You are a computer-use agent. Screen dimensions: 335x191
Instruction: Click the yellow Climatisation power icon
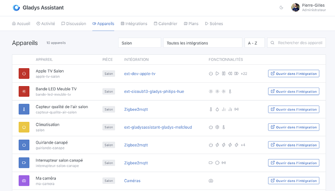click(x=24, y=127)
